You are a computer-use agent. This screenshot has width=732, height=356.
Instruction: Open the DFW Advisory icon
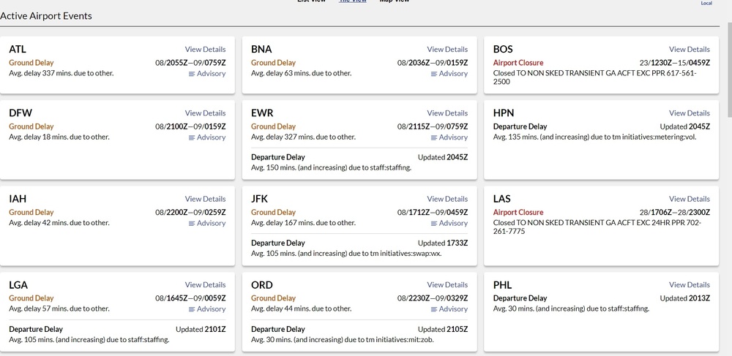pos(192,137)
